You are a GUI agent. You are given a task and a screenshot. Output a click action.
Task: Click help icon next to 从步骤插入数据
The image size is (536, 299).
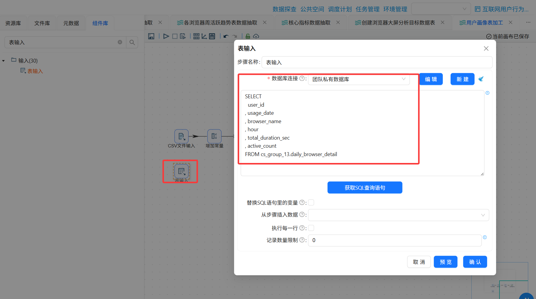(x=302, y=215)
